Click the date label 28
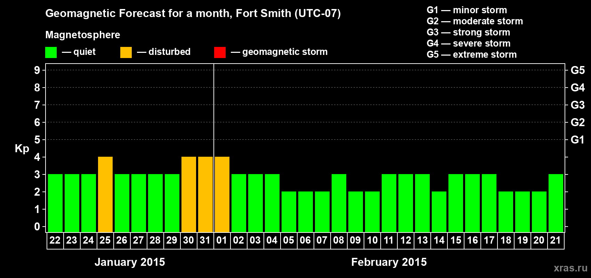 [155, 240]
